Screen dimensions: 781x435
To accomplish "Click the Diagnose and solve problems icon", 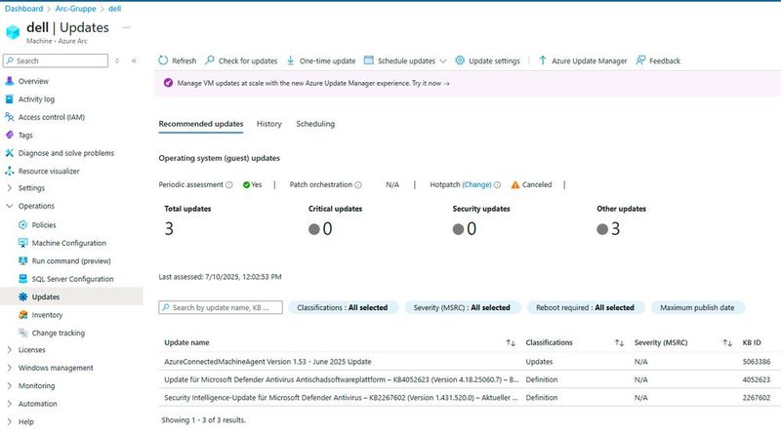I will click(10, 153).
